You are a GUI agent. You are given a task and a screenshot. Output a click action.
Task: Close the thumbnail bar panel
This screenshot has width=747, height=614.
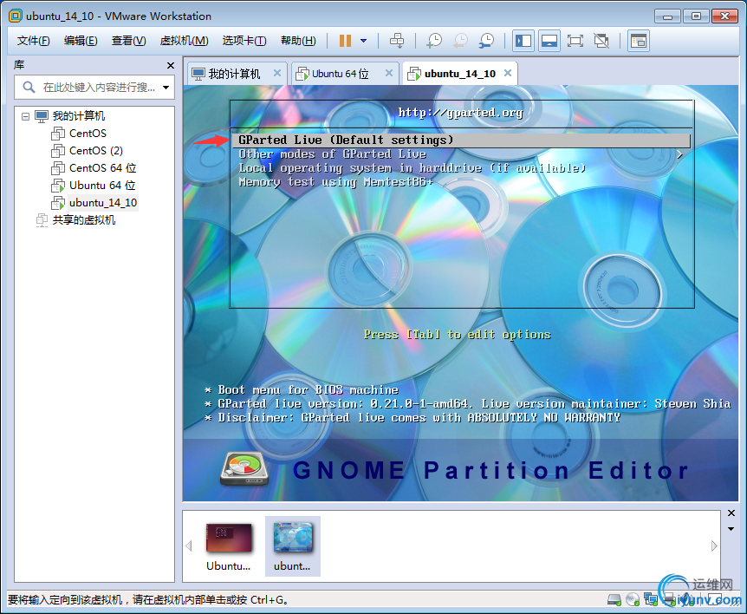pos(731,513)
